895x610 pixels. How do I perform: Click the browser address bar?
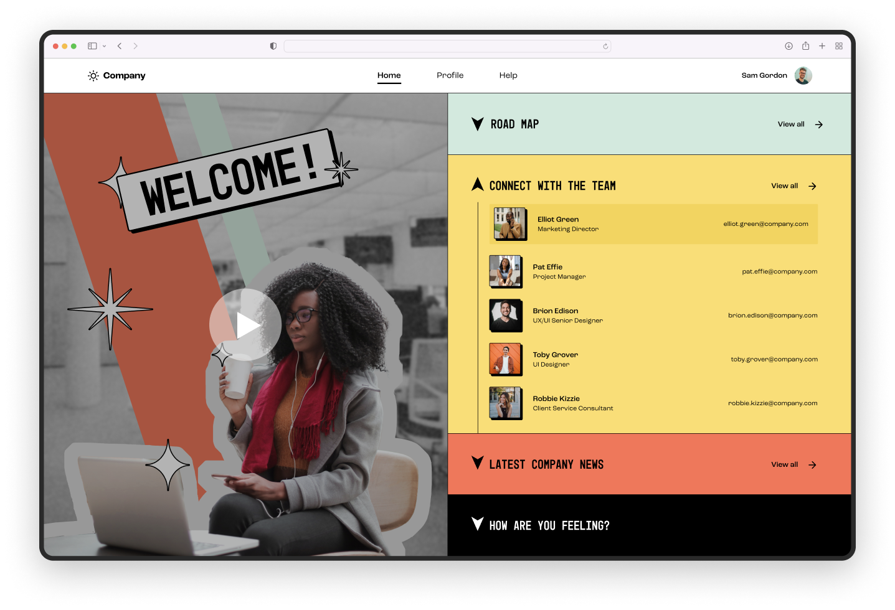click(x=447, y=46)
